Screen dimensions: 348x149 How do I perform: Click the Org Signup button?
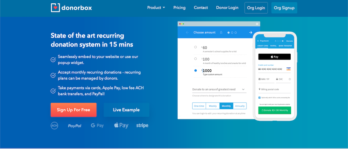click(284, 8)
